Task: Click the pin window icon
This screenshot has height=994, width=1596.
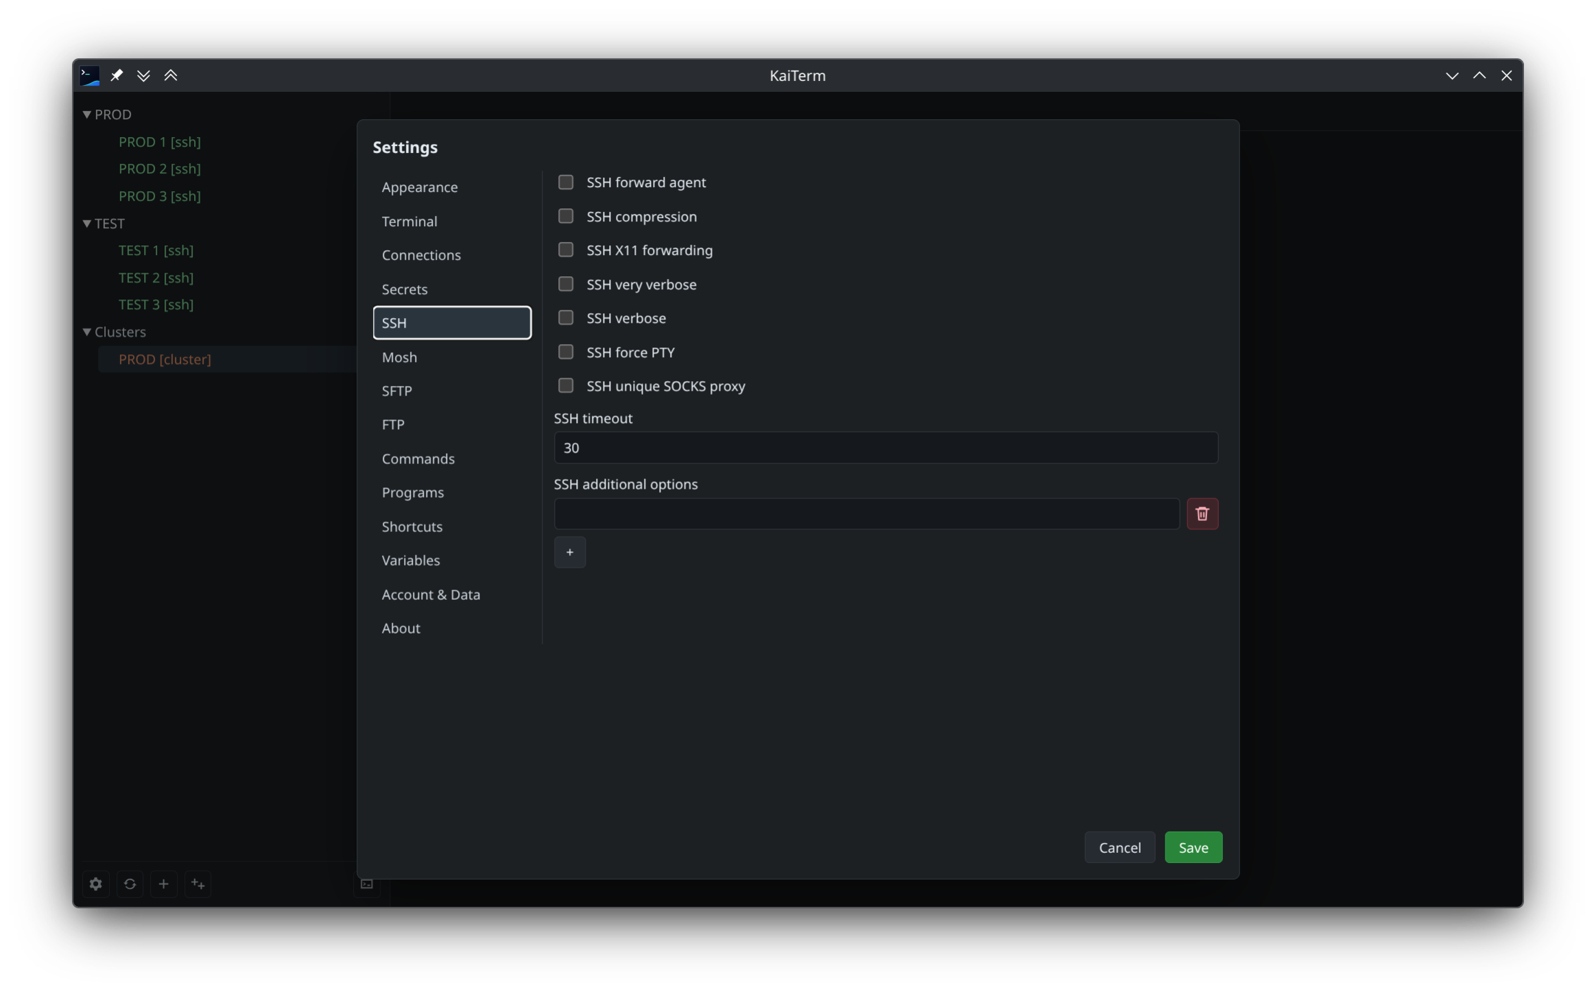Action: pyautogui.click(x=117, y=75)
